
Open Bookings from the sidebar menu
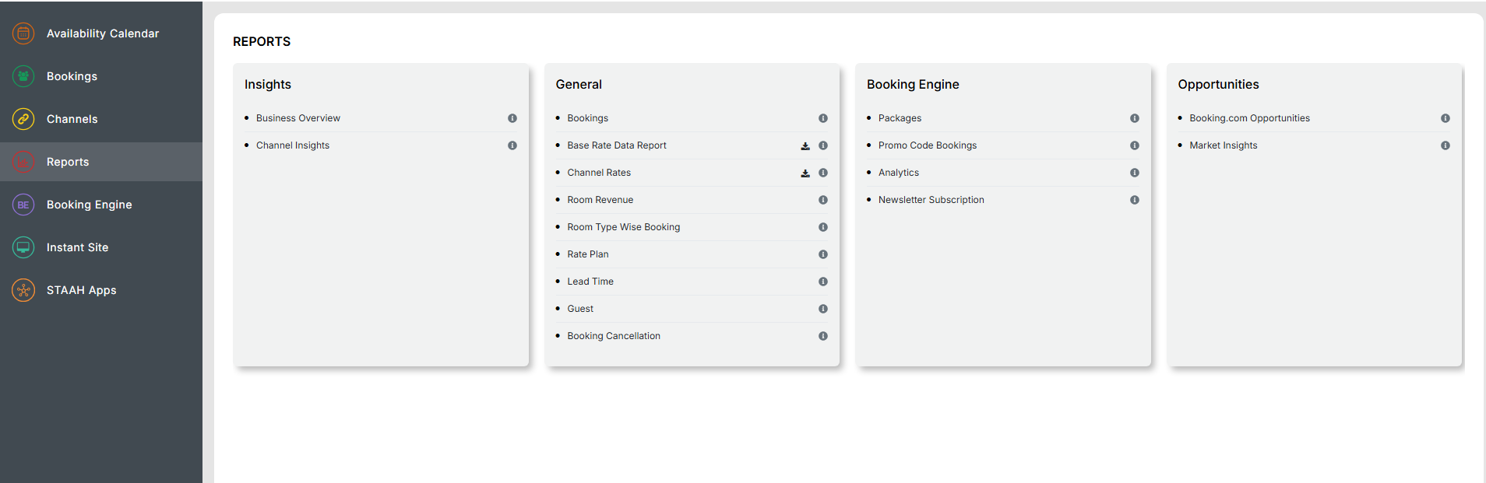coord(72,76)
